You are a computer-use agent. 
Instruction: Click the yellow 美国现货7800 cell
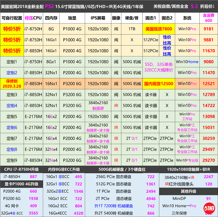point(158,29)
